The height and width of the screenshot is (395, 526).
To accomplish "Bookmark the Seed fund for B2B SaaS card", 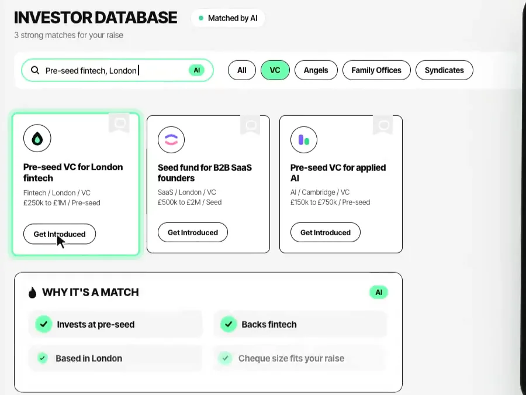I will [250, 125].
